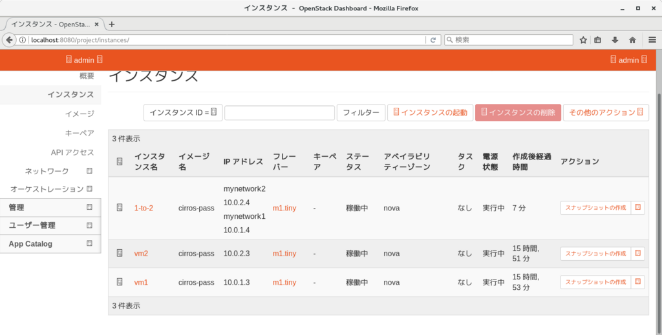Viewport: 662px width, 335px height.
Task: Open その他のアクション dropdown
Action: point(606,112)
